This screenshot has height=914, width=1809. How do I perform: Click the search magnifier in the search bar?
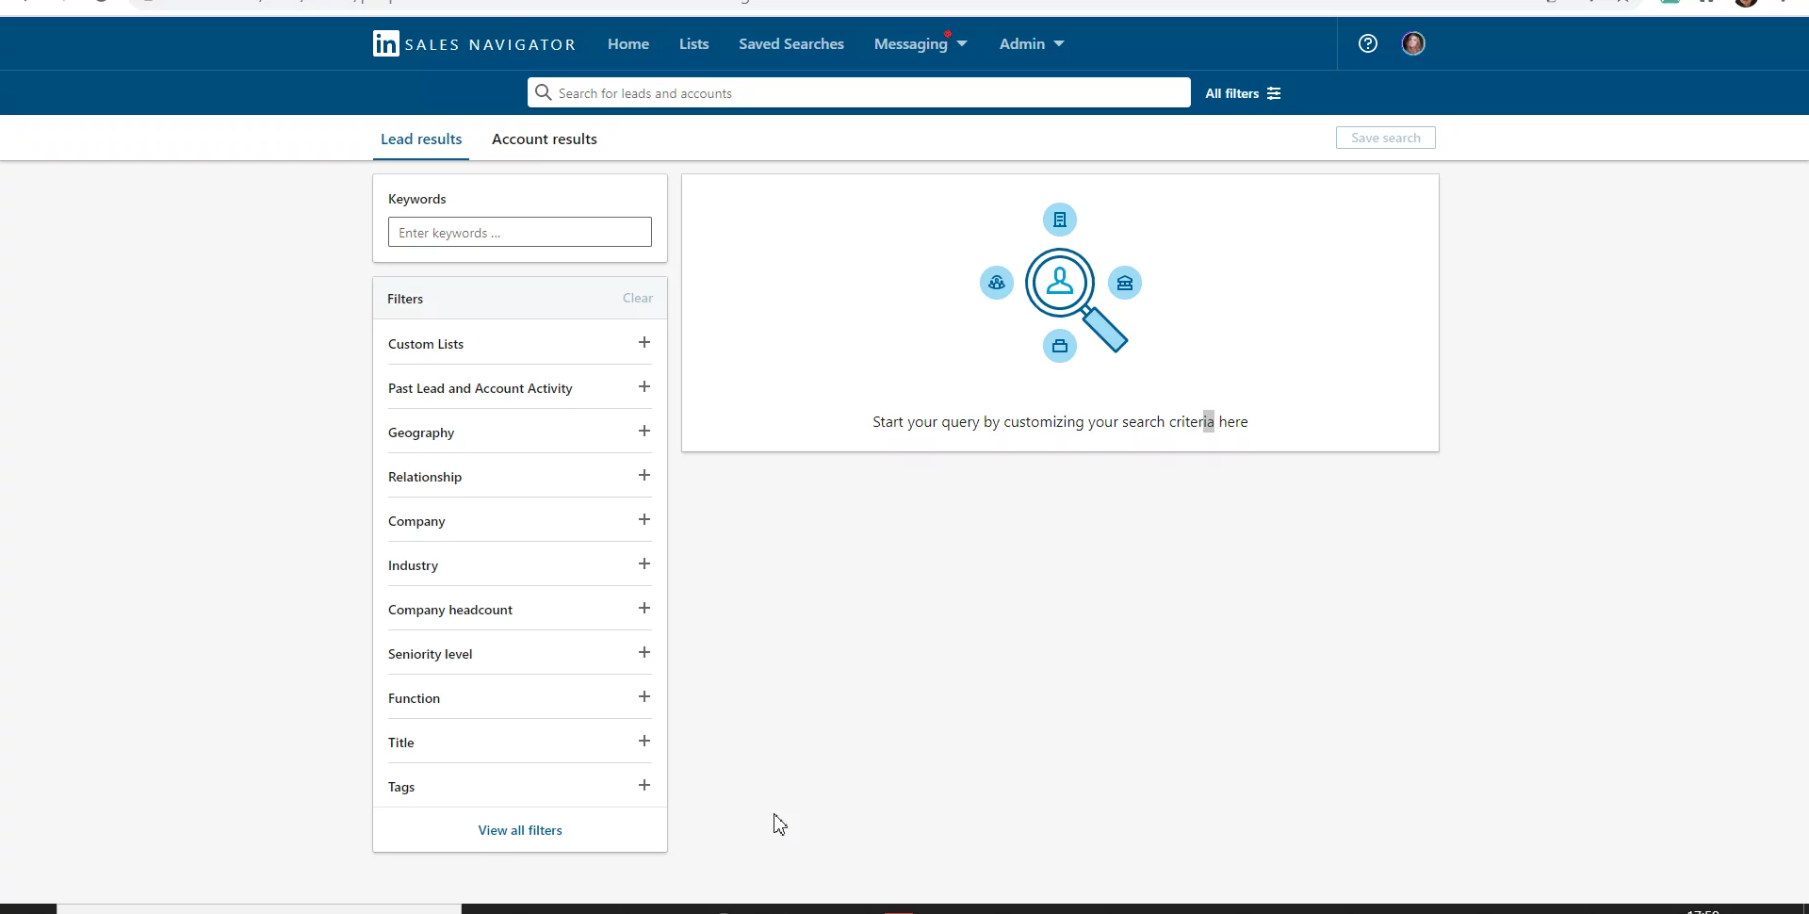click(x=542, y=92)
